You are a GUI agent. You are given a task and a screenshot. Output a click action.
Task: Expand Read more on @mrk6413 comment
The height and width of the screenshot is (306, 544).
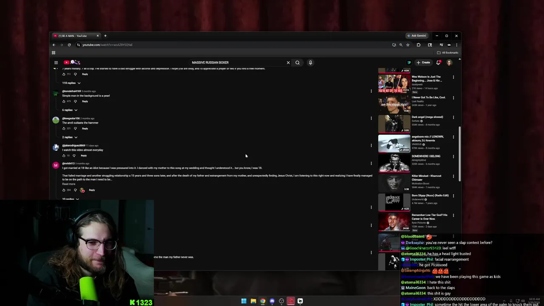point(69,184)
